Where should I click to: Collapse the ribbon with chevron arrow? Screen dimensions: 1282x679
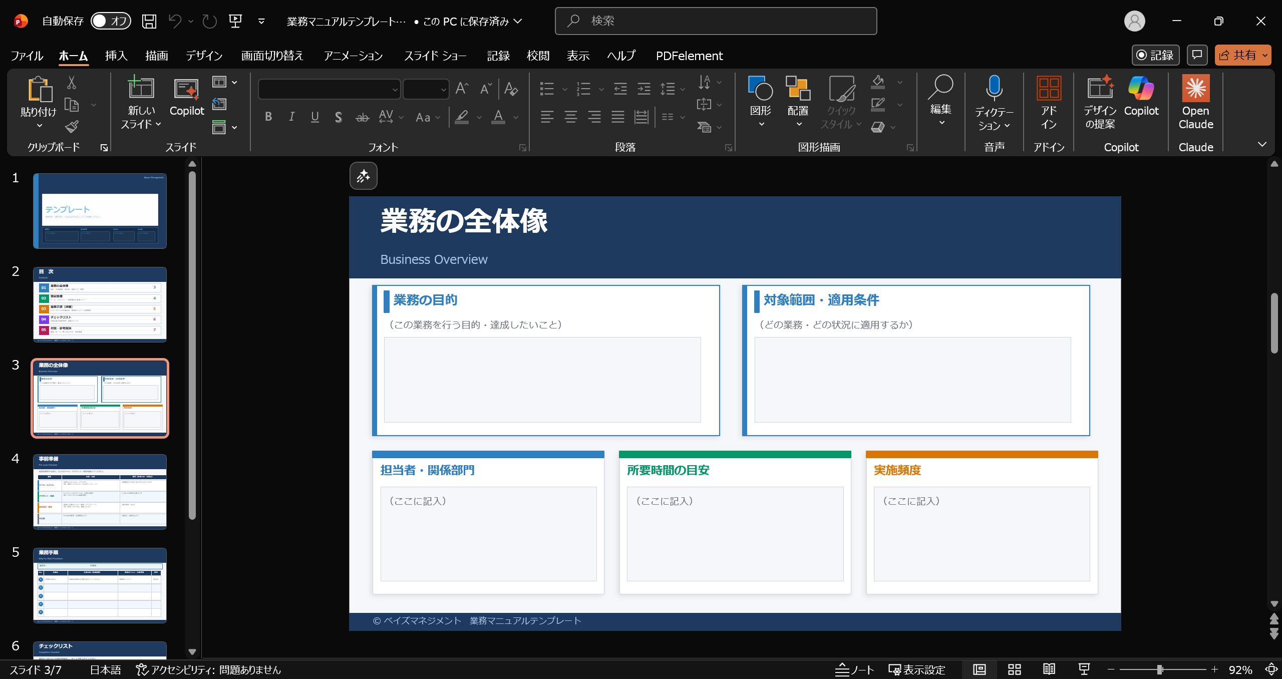[1262, 144]
